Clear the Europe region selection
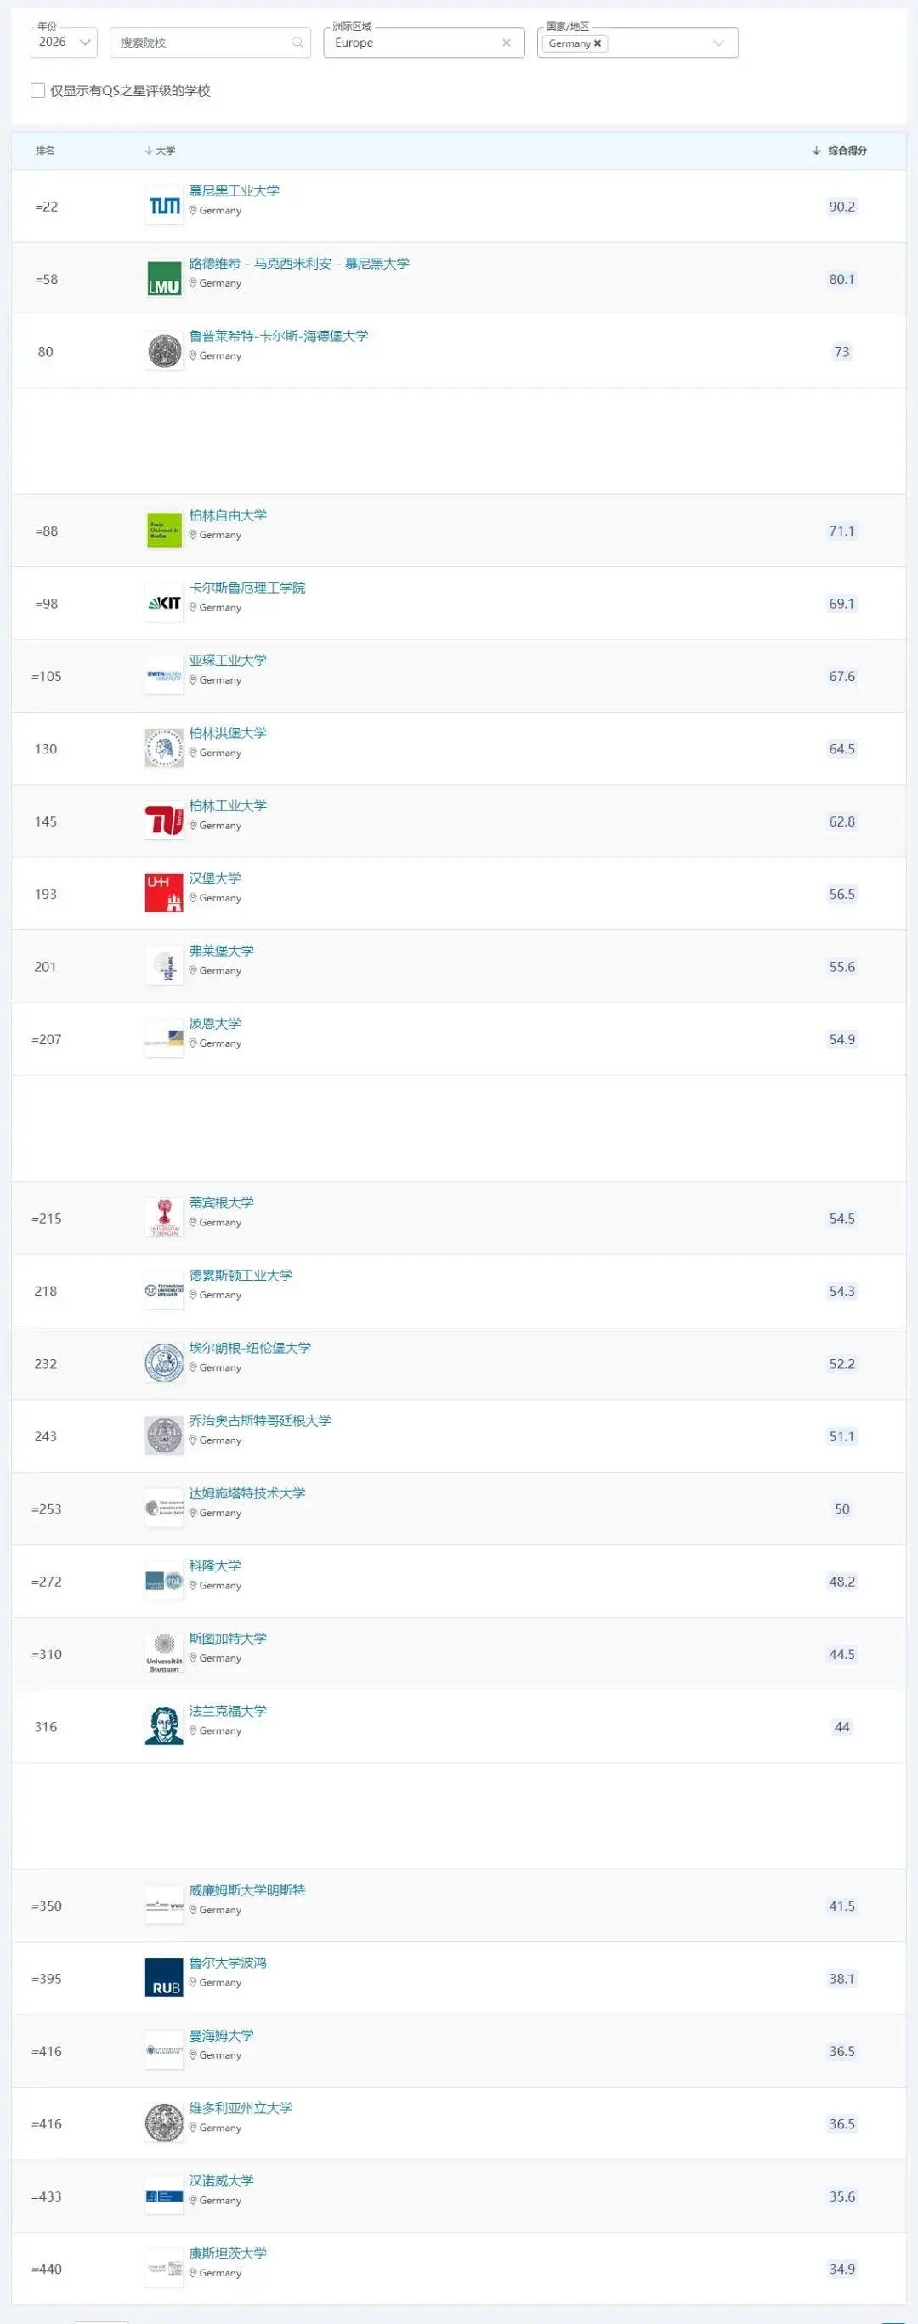 coord(506,43)
